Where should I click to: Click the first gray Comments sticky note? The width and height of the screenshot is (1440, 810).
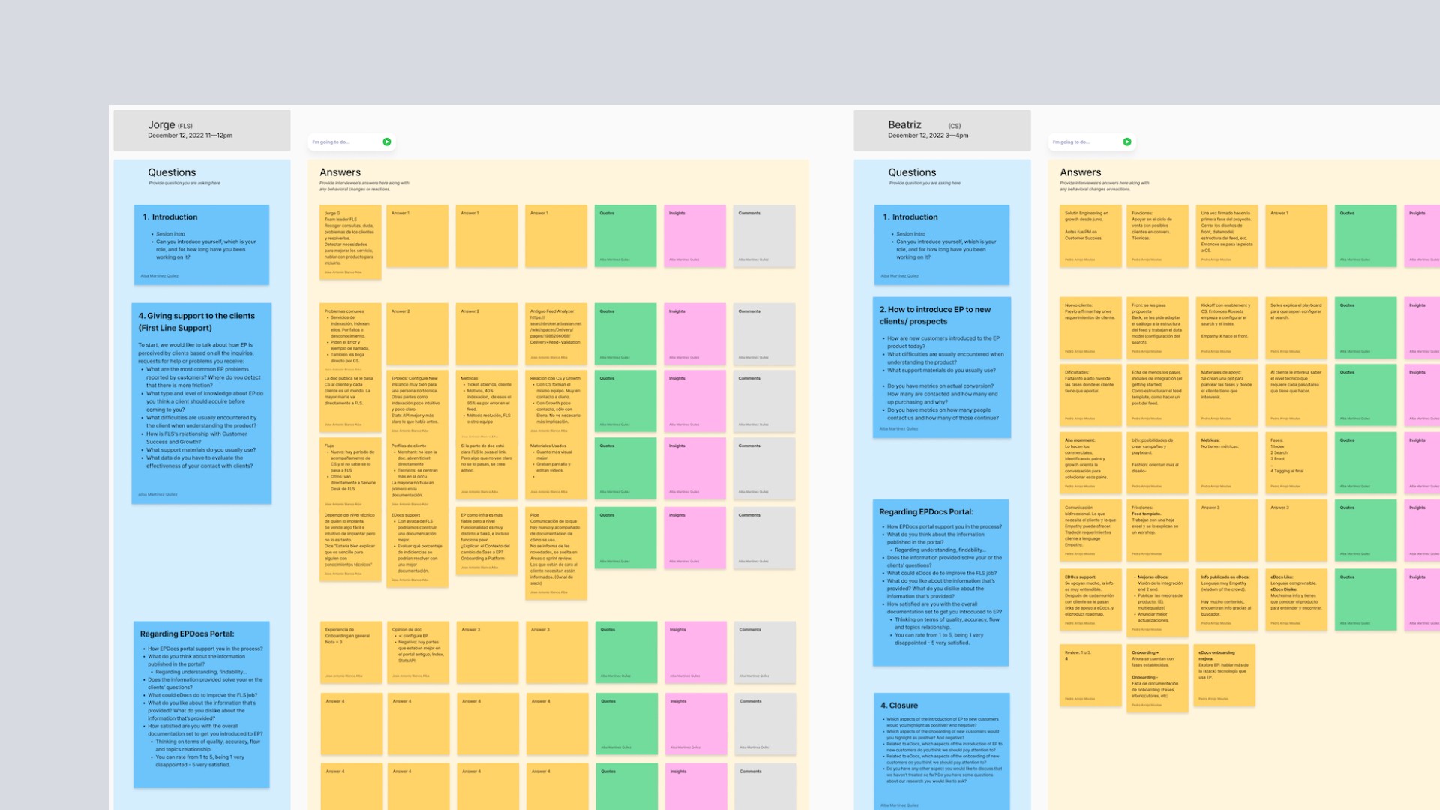click(763, 235)
